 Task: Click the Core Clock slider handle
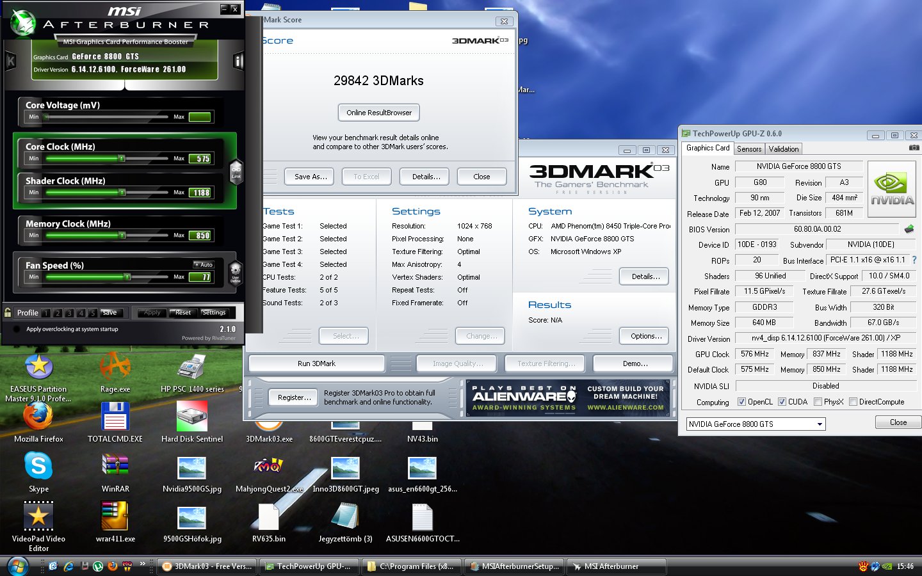(x=122, y=158)
